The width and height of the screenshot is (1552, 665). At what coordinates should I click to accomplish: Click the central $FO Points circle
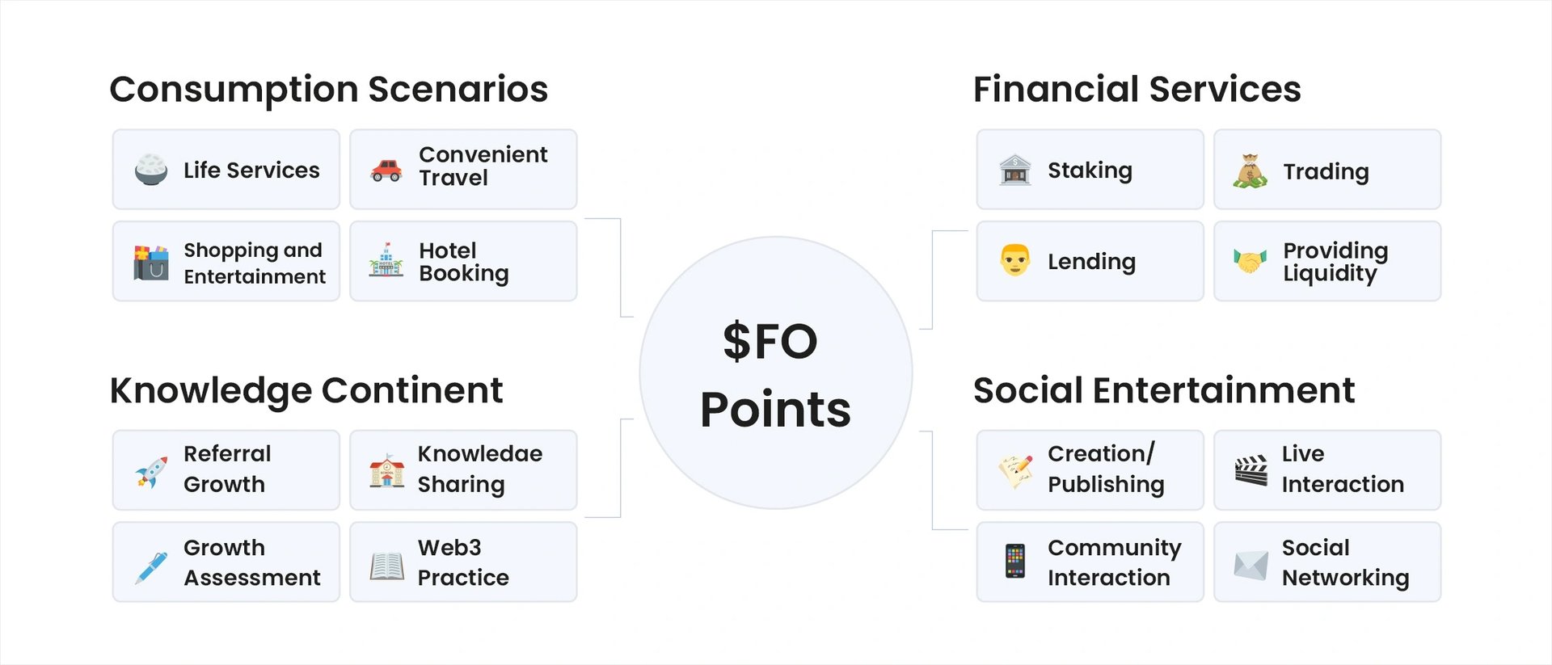point(775,373)
